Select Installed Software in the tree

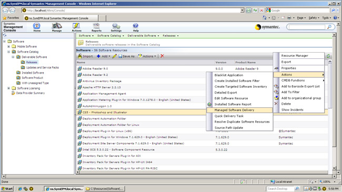[33, 73]
